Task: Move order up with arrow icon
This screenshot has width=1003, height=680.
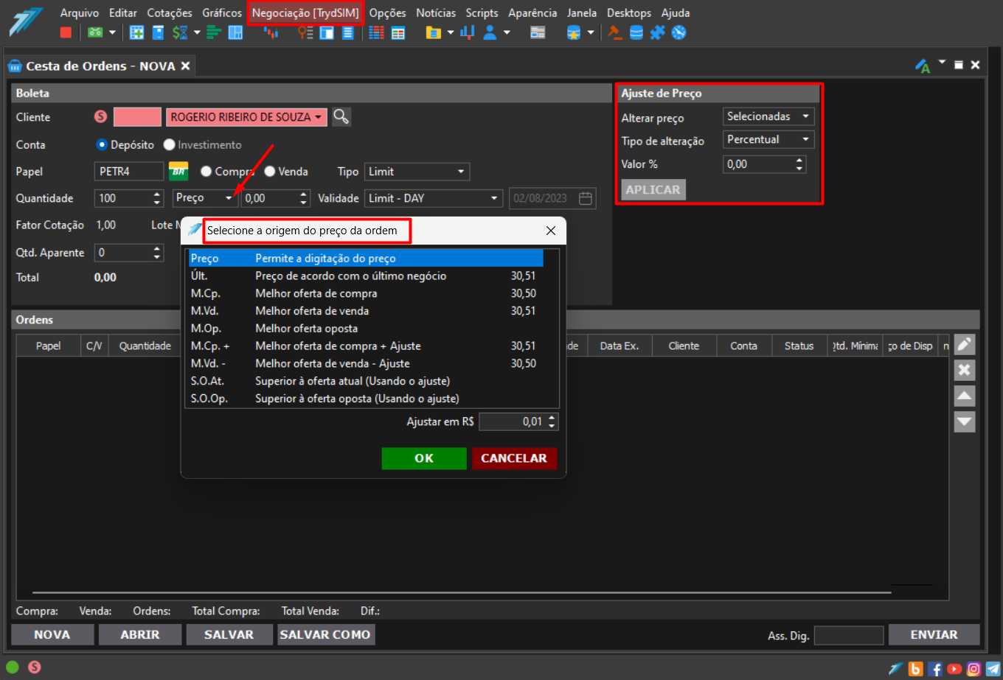Action: click(x=965, y=396)
